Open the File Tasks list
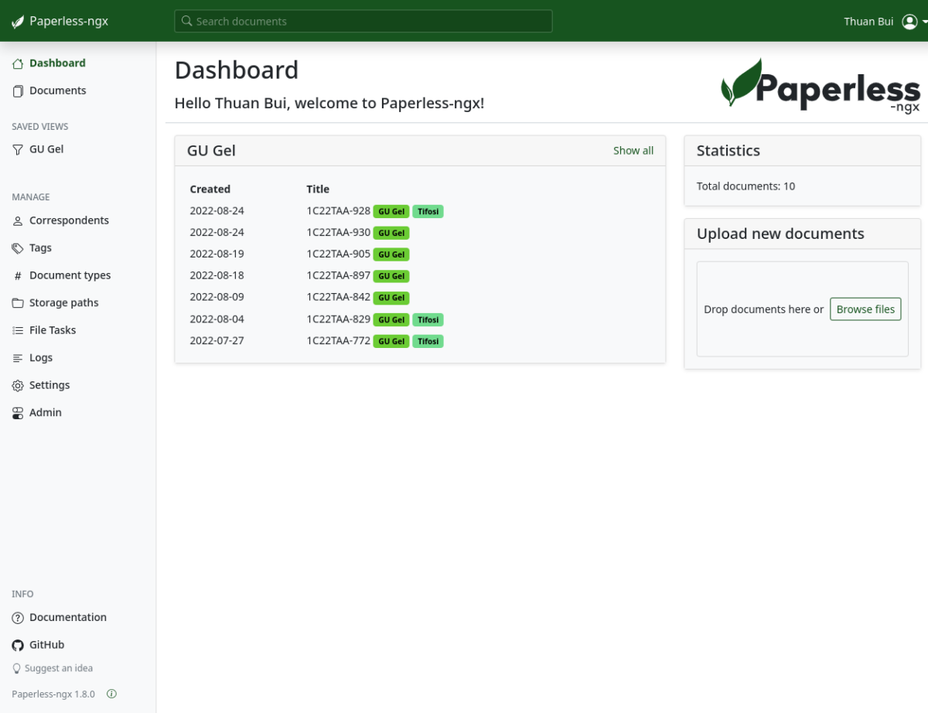Viewport: 928px width, 713px height. click(x=53, y=330)
